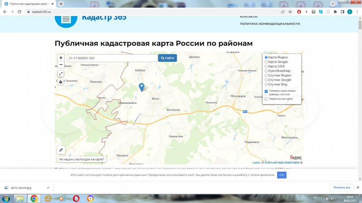
Task: Expand download options for фото земля.jpg
Action: (48, 188)
